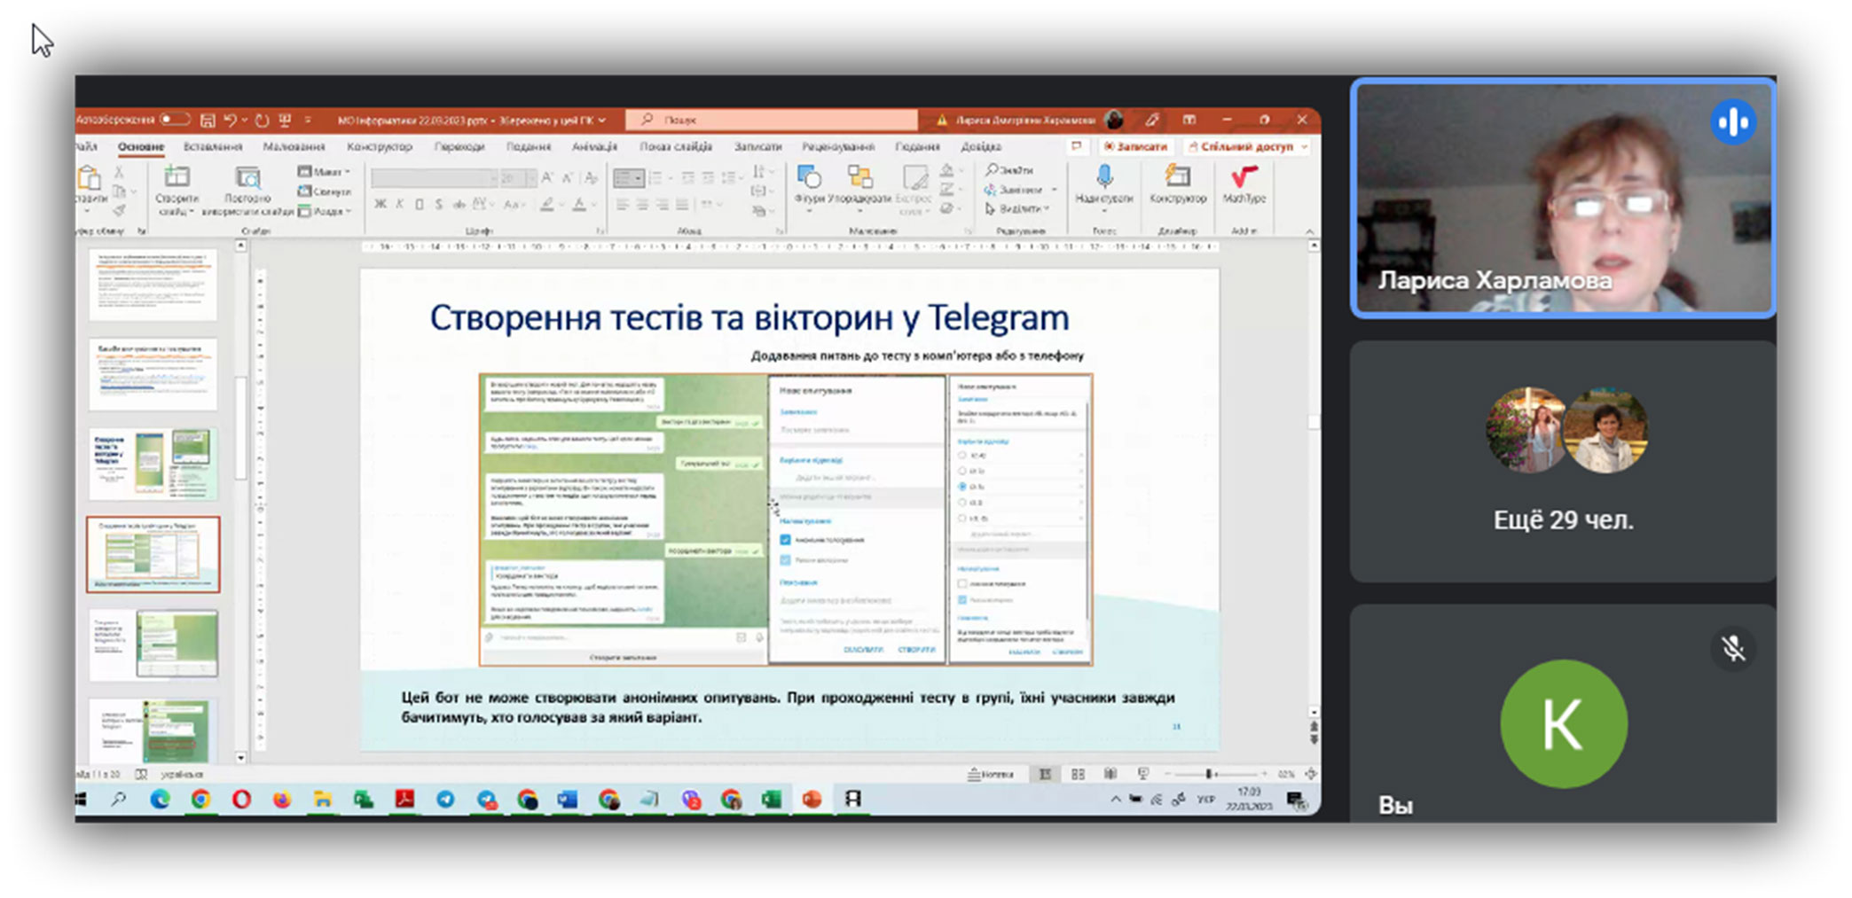Click the Format Painter brush icon
1852x898 pixels.
[119, 210]
